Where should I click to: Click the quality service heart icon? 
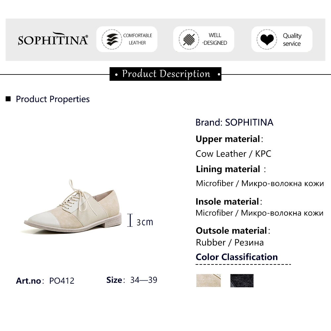[266, 39]
